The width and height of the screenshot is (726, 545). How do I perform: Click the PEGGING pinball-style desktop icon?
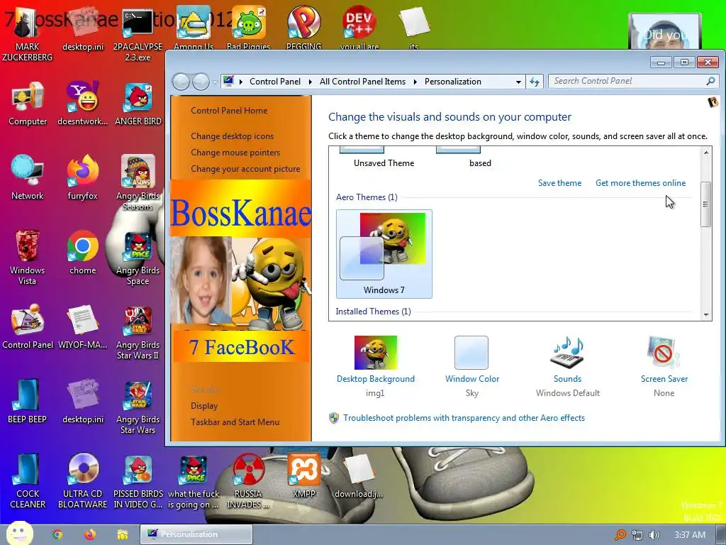coord(303,27)
